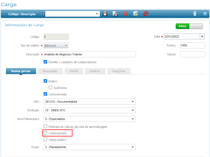
Task: Check the Autônomo option
Action: pyautogui.click(x=50, y=88)
